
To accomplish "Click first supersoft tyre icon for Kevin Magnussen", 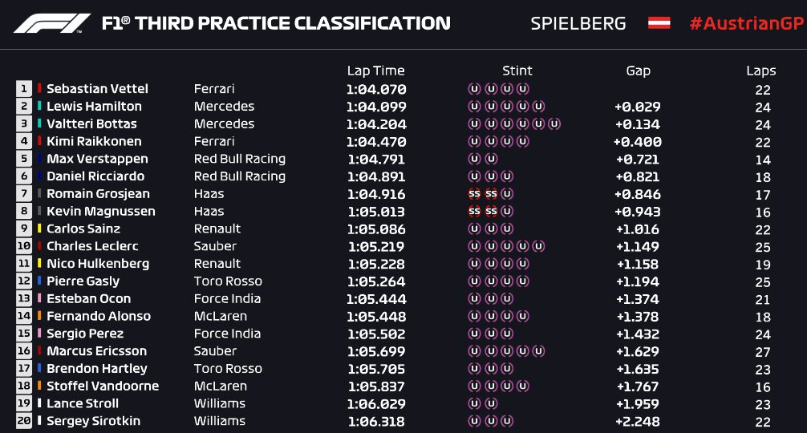I will tap(474, 212).
